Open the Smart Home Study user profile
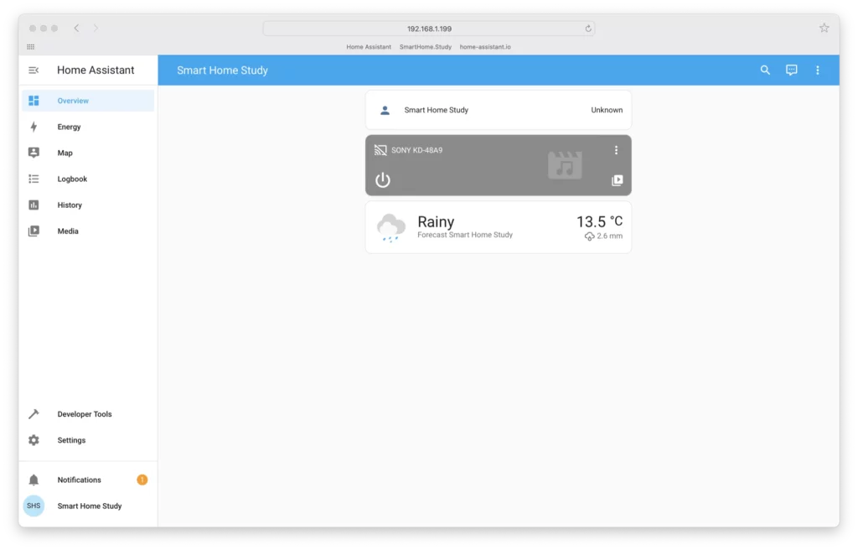 (87, 506)
